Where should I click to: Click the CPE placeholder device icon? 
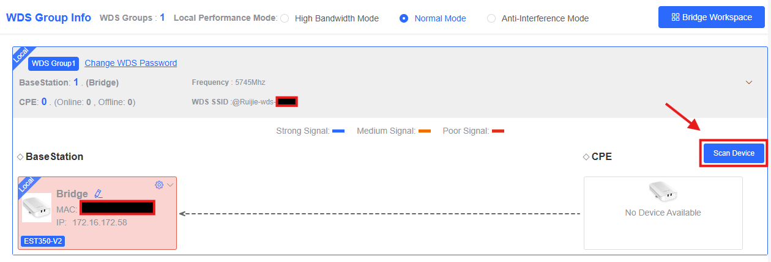tap(663, 192)
